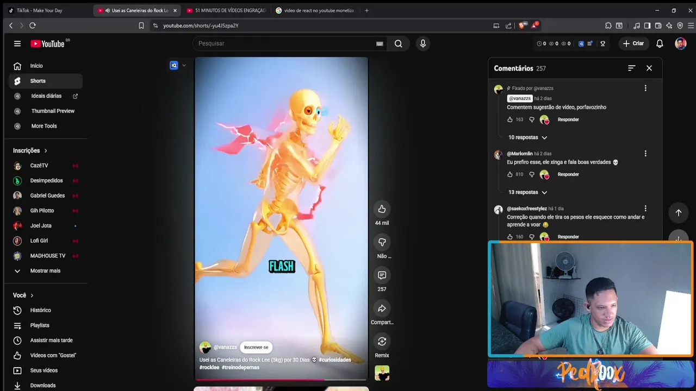The image size is (696, 391).
Task: Open the browser main menu icon
Action: 691,26
